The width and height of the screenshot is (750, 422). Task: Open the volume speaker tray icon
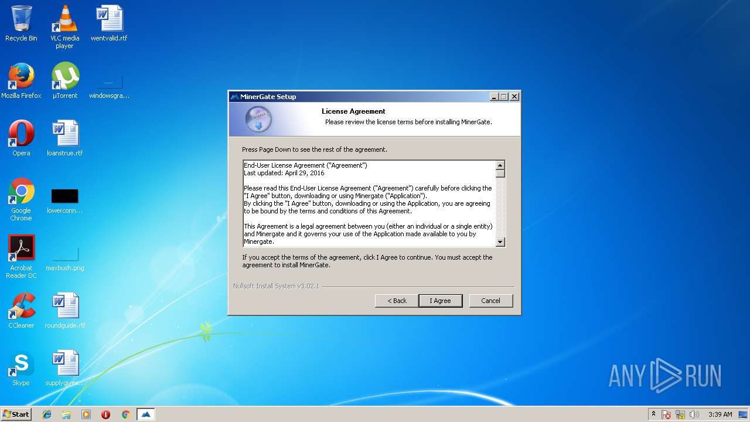694,414
